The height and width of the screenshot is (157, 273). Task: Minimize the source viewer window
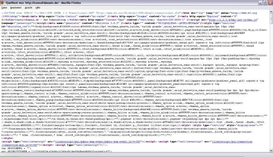pyautogui.click(x=260, y=3)
